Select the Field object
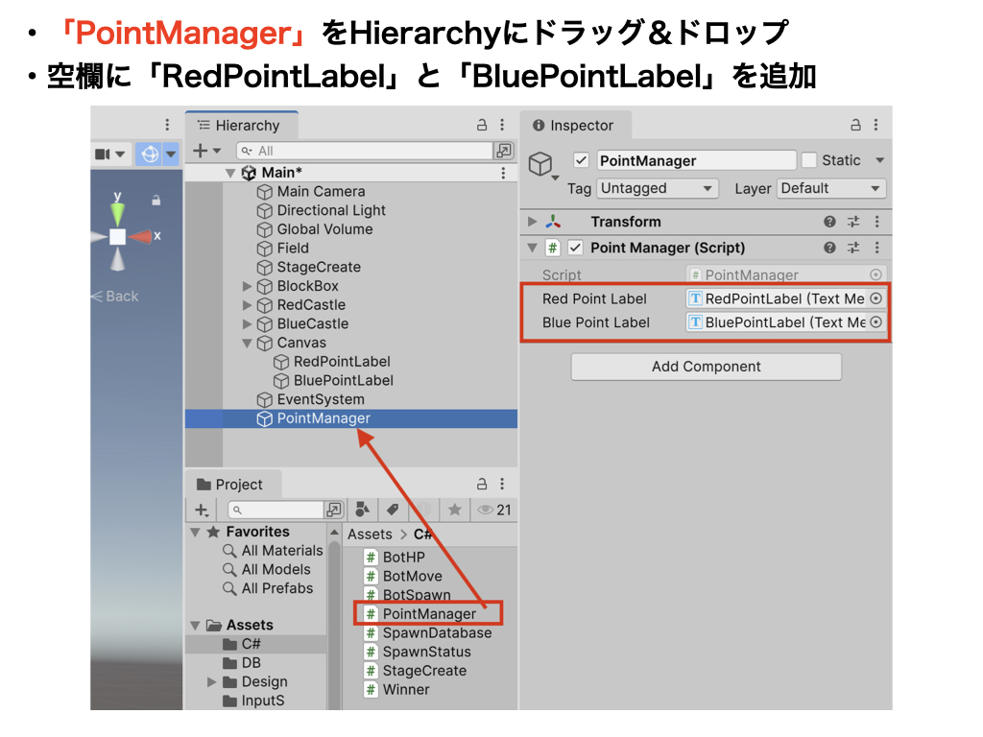This screenshot has width=983, height=737. 292,249
